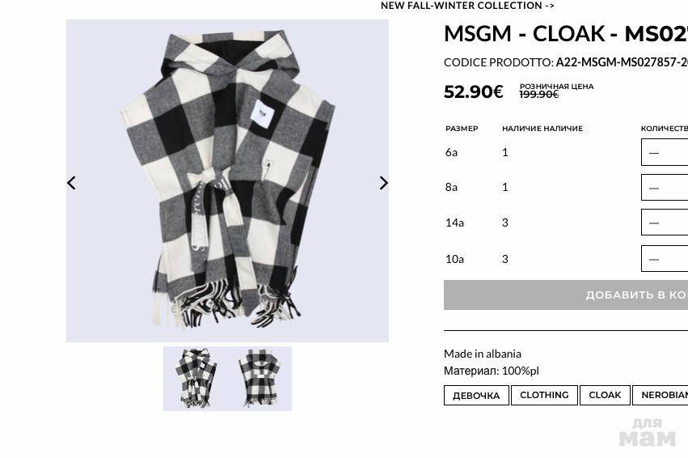Show next product image with right arrow
This screenshot has width=688, height=458.
(x=383, y=183)
